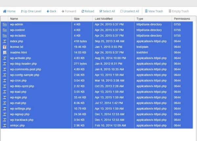Image resolution: width=197 pixels, height=141 pixels.
Task: Click the wp-signup.php file icon
Action: [x=5, y=114]
